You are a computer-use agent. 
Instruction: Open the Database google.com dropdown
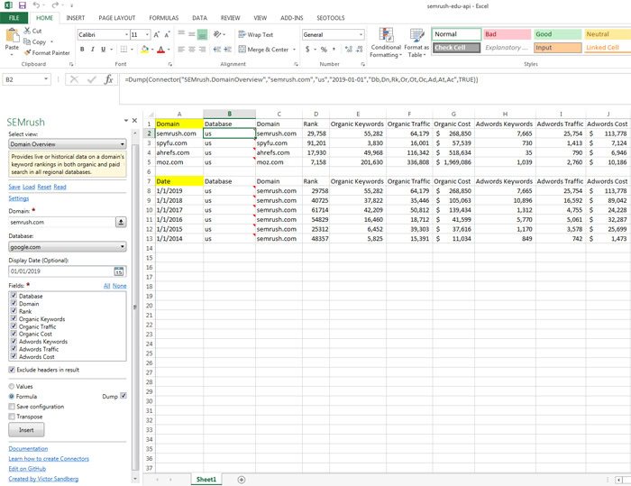tap(121, 246)
